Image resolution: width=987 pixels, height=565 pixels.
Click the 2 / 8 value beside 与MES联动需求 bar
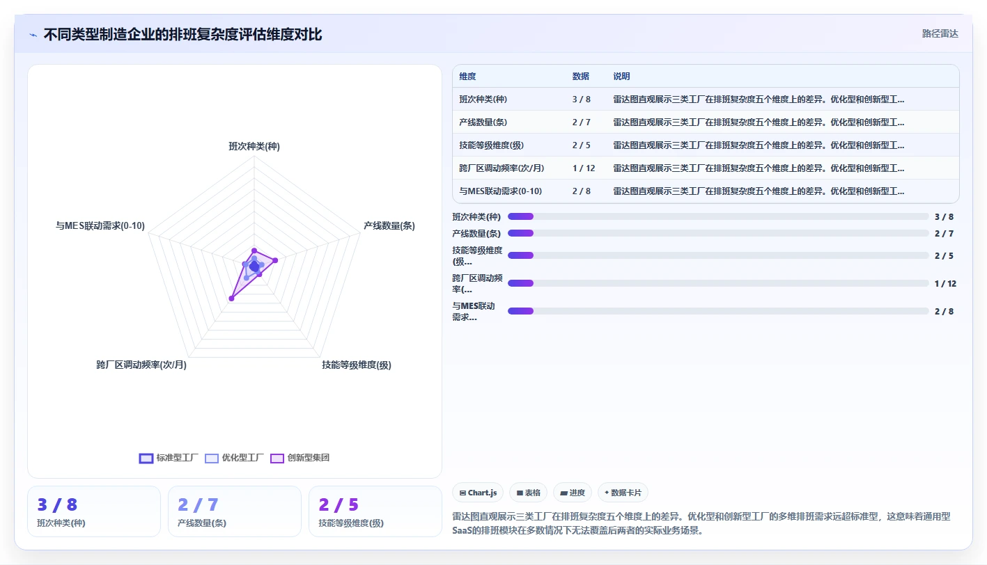coord(944,311)
